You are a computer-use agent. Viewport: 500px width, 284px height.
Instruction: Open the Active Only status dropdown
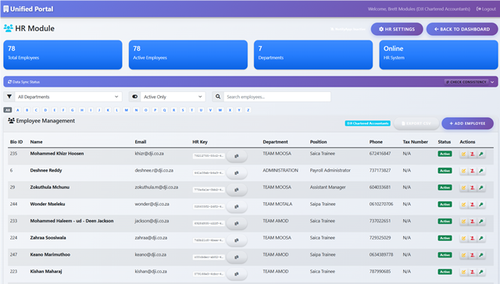click(x=173, y=97)
